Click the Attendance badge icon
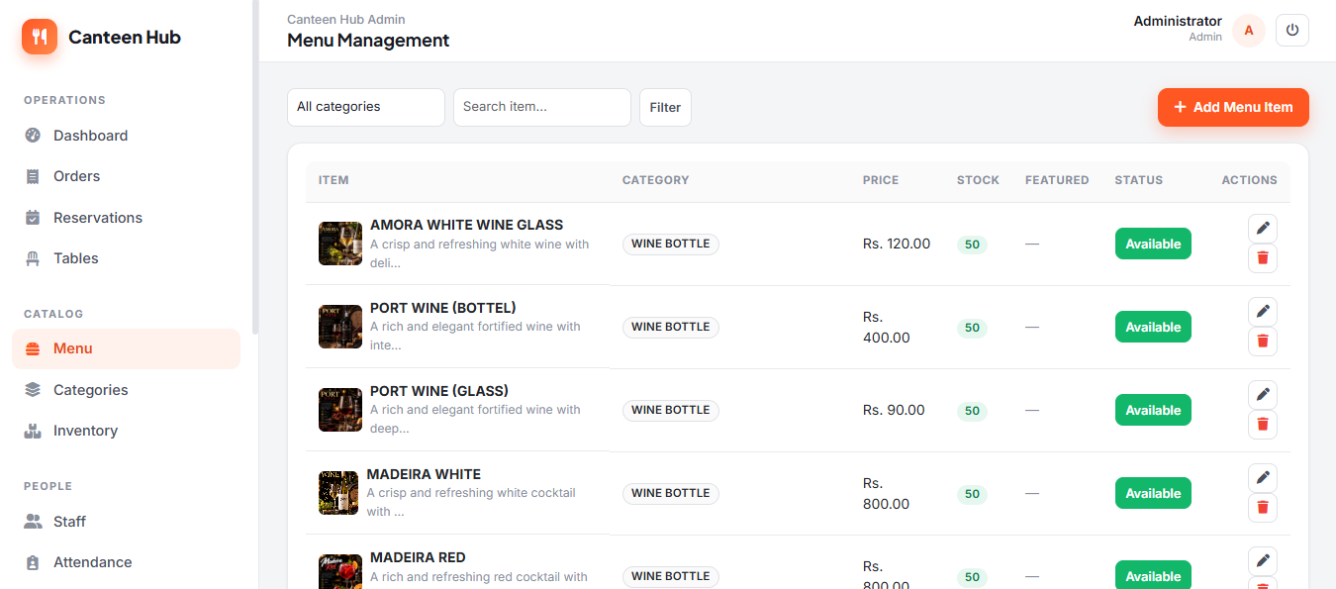Image resolution: width=1336 pixels, height=589 pixels. [33, 562]
